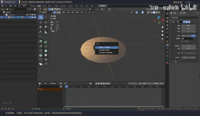Click the viewport pan hand icon

pyautogui.click(x=162, y=31)
